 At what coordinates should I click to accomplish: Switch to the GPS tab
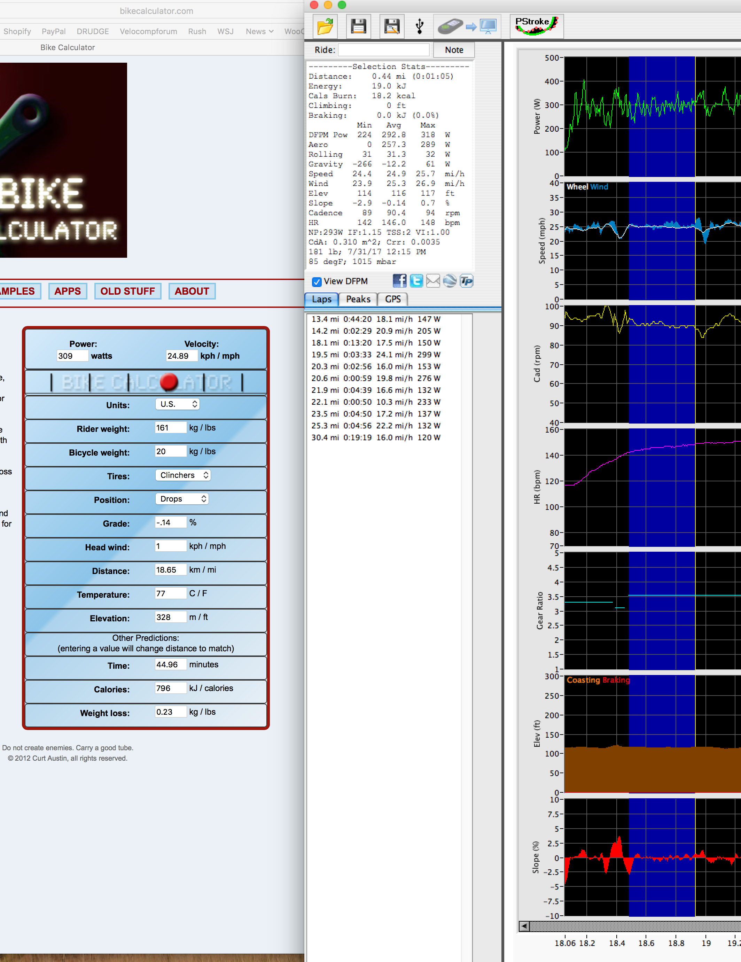[x=393, y=299]
